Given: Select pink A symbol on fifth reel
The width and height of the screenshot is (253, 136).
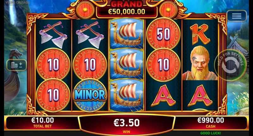Looking at the screenshot, I should [200, 96].
